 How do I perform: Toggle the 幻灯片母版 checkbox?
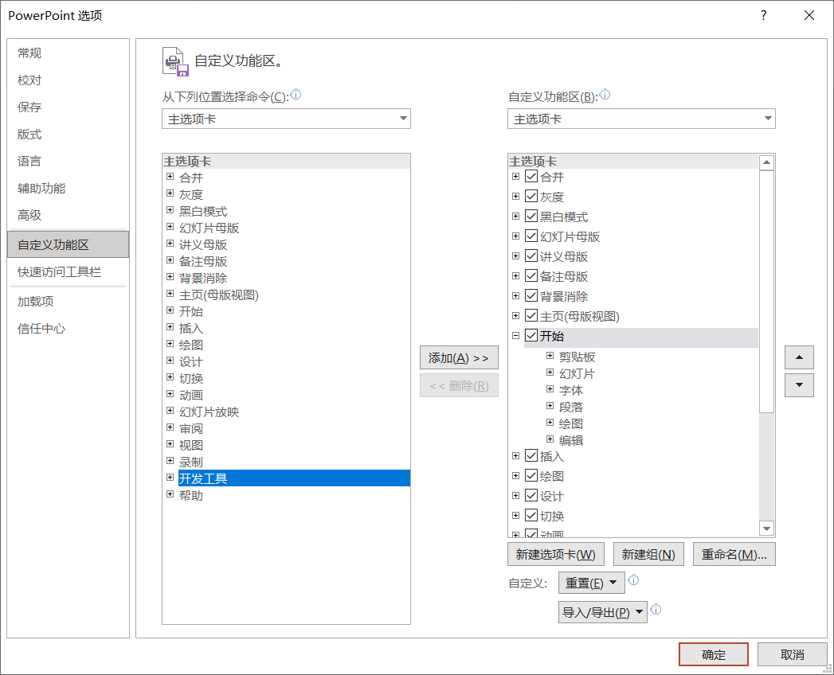(531, 236)
